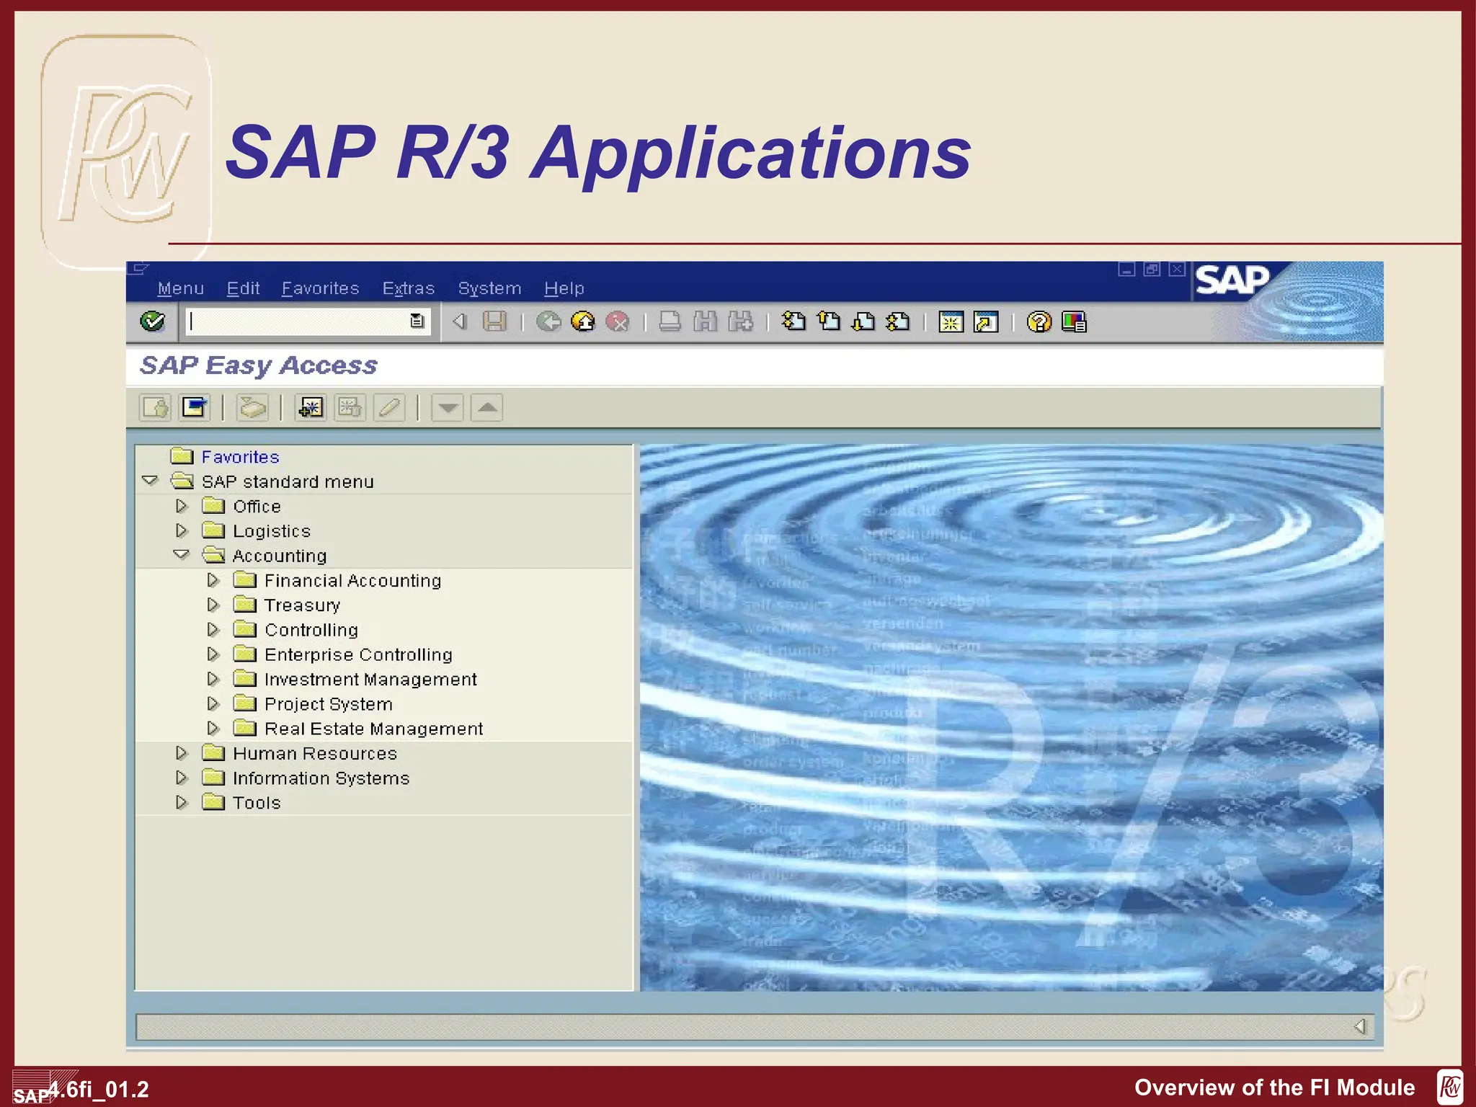
Task: Click the small left triangle beside Save icon
Action: point(460,321)
